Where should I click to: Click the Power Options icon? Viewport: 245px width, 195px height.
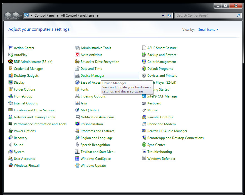(11, 131)
